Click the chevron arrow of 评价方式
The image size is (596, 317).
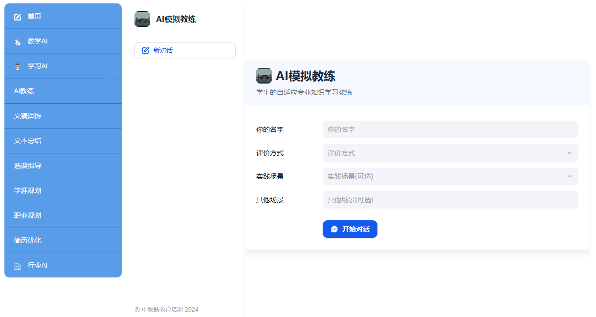pyautogui.click(x=569, y=153)
